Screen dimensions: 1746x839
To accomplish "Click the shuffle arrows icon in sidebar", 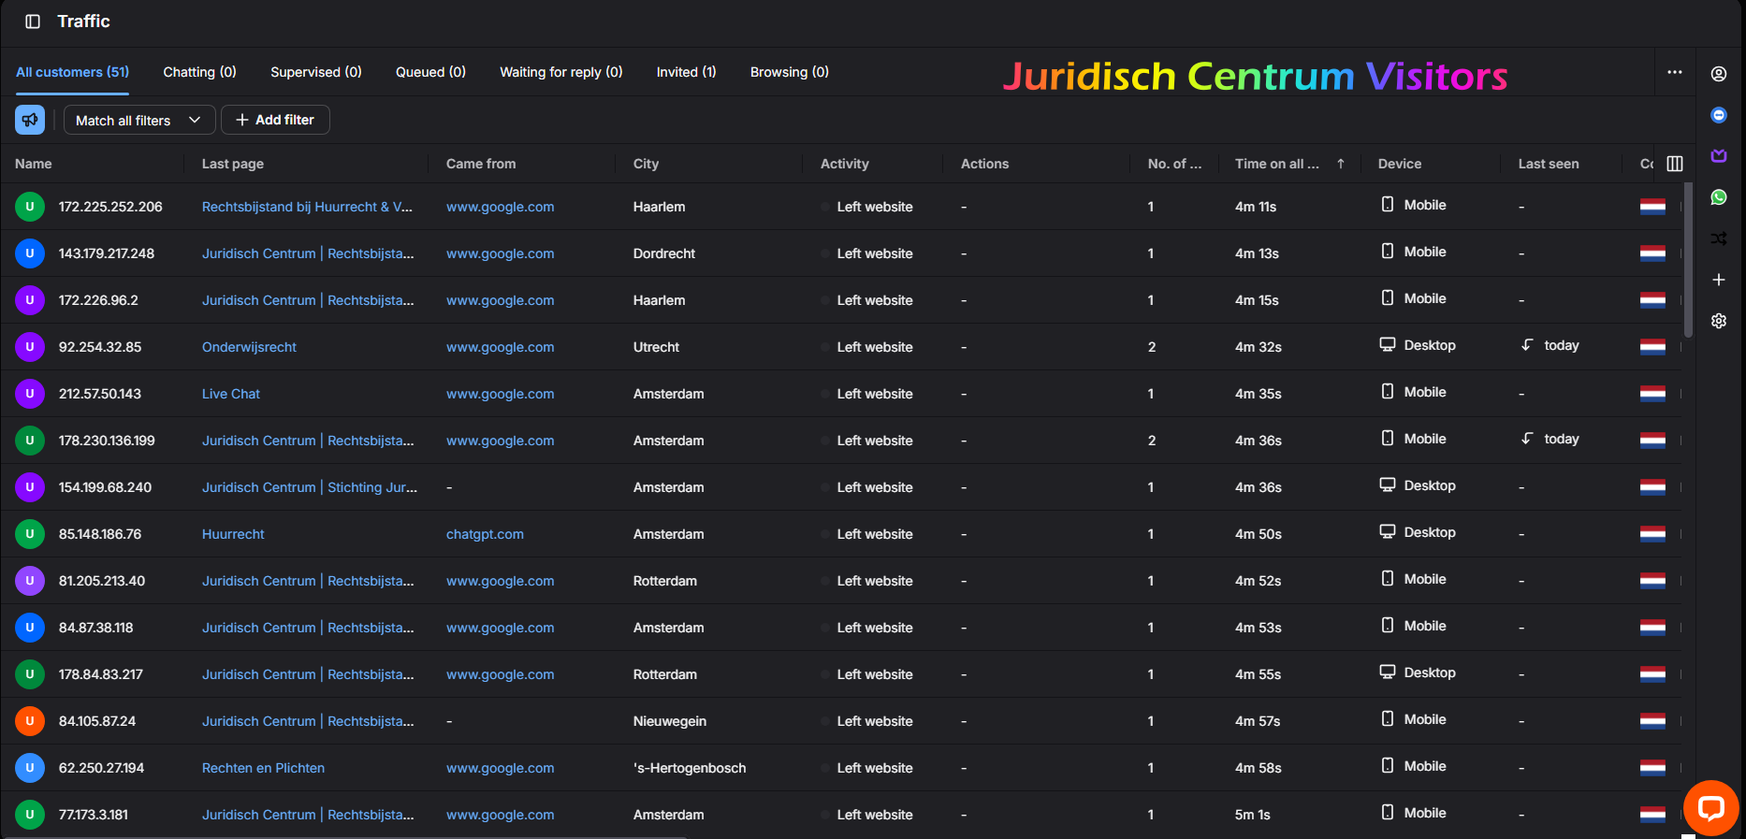I will pyautogui.click(x=1719, y=239).
